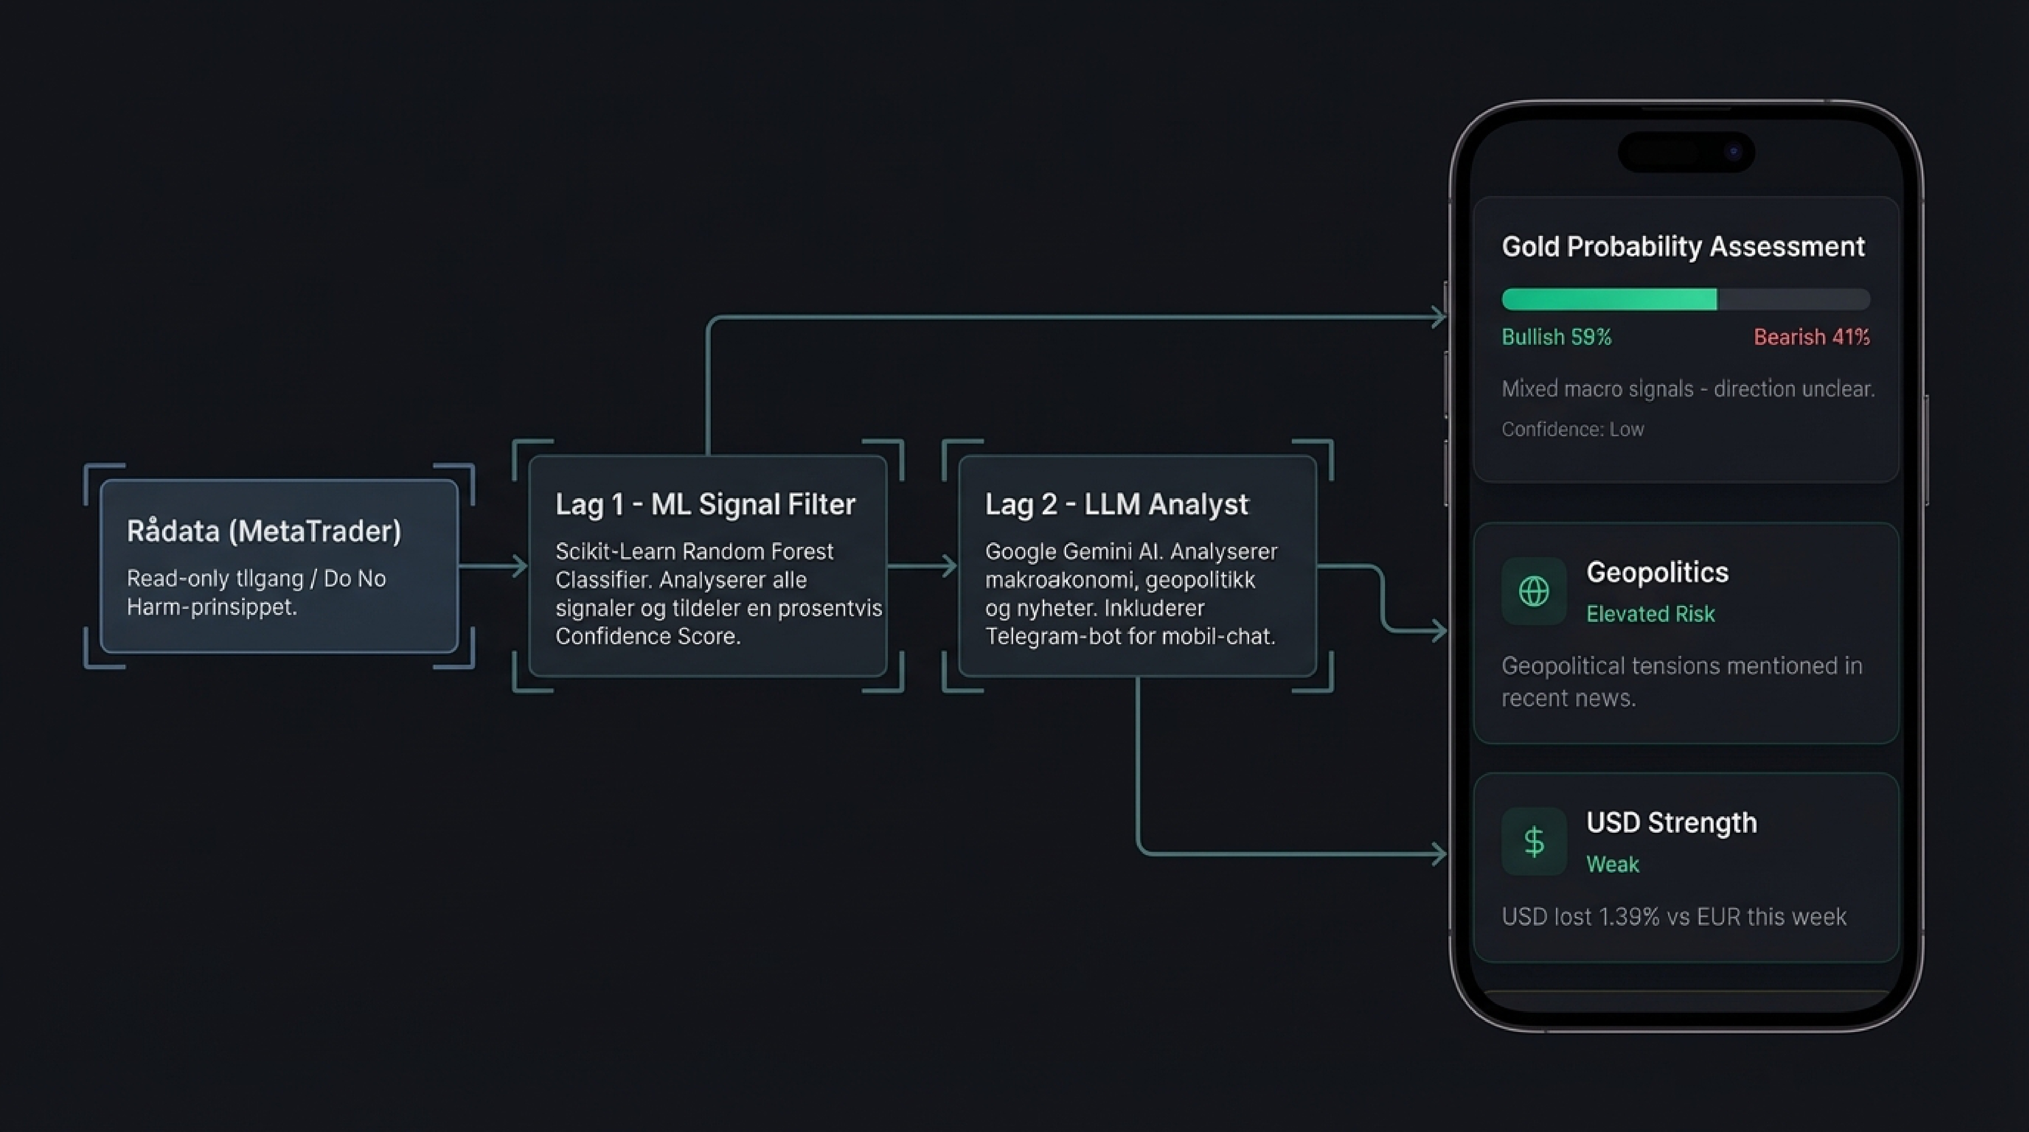Click the dollar sign icon

point(1534,842)
